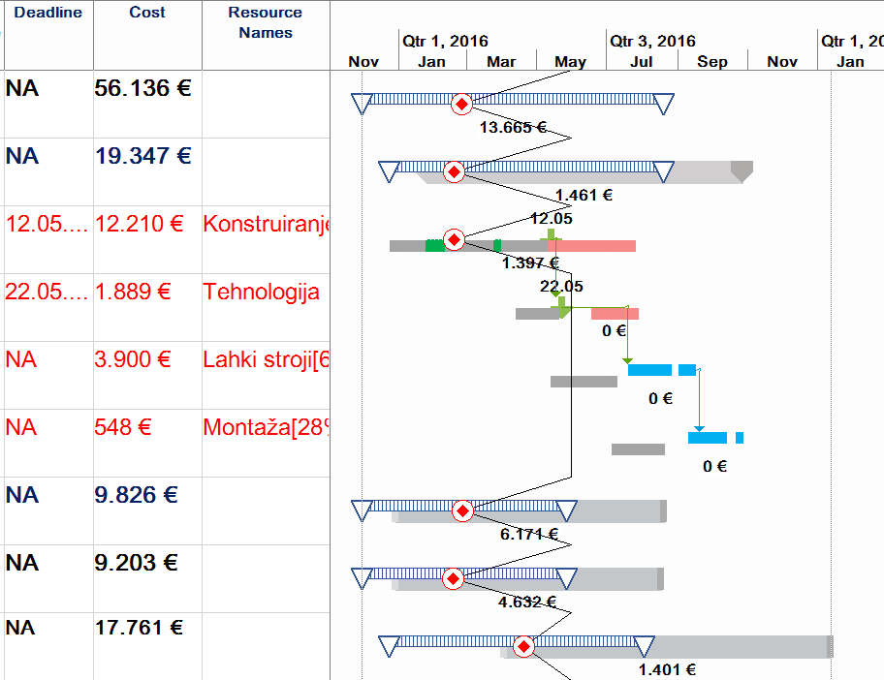Select the Tehnologija resource name cell

pyautogui.click(x=262, y=292)
